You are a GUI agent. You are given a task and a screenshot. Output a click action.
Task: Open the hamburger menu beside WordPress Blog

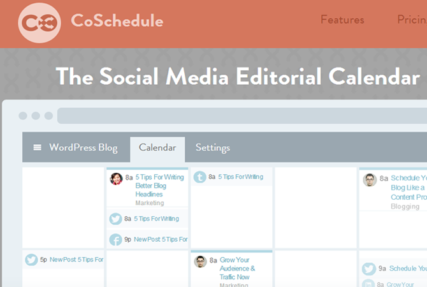coord(38,147)
